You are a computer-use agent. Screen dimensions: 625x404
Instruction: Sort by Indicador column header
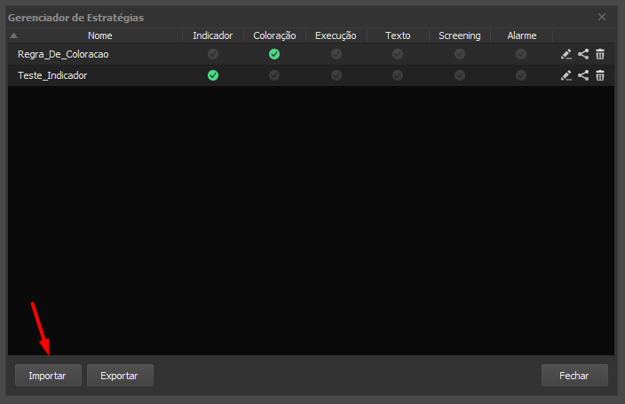tap(212, 35)
